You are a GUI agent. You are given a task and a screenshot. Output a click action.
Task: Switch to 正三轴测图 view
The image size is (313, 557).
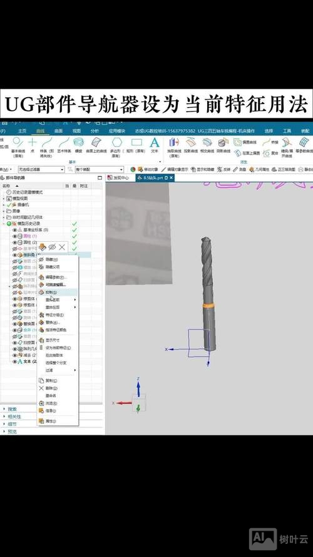point(284,169)
